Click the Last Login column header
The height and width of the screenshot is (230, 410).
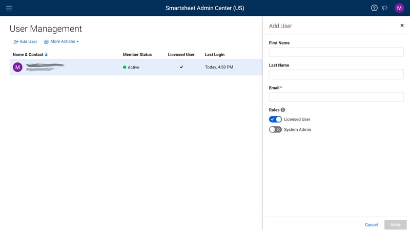point(215,55)
